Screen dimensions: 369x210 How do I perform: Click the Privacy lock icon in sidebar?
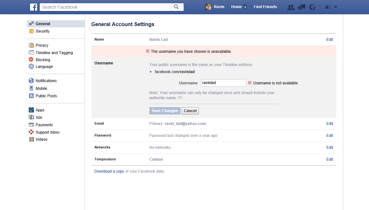point(31,45)
